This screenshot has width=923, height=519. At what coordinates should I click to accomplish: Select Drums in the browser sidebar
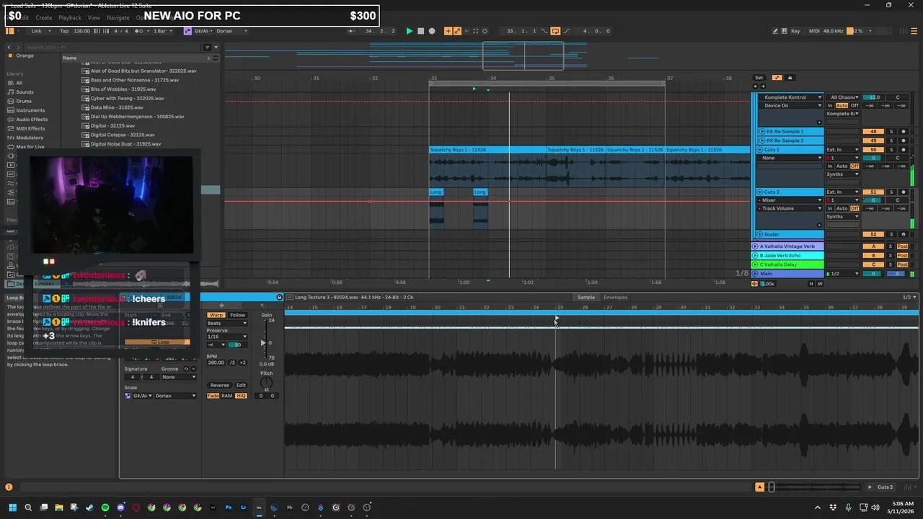24,101
